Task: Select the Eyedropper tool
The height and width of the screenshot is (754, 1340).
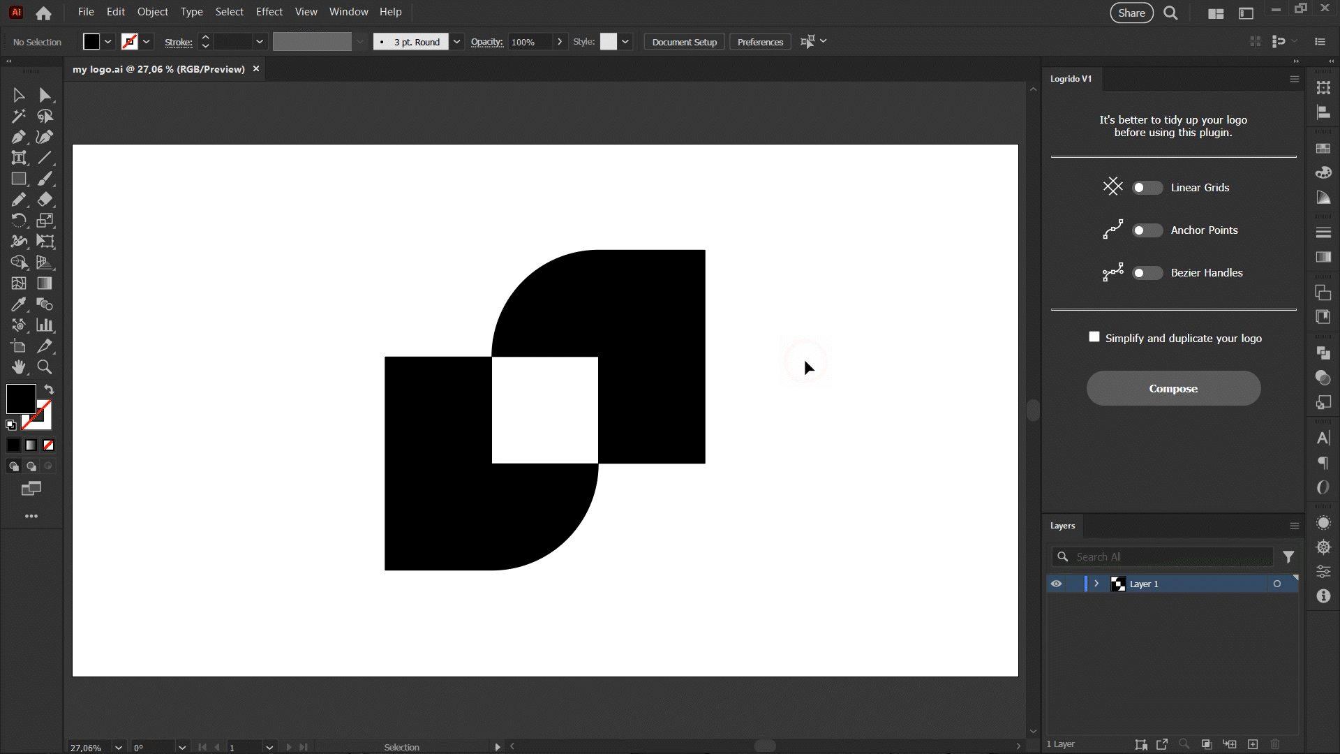Action: [19, 304]
